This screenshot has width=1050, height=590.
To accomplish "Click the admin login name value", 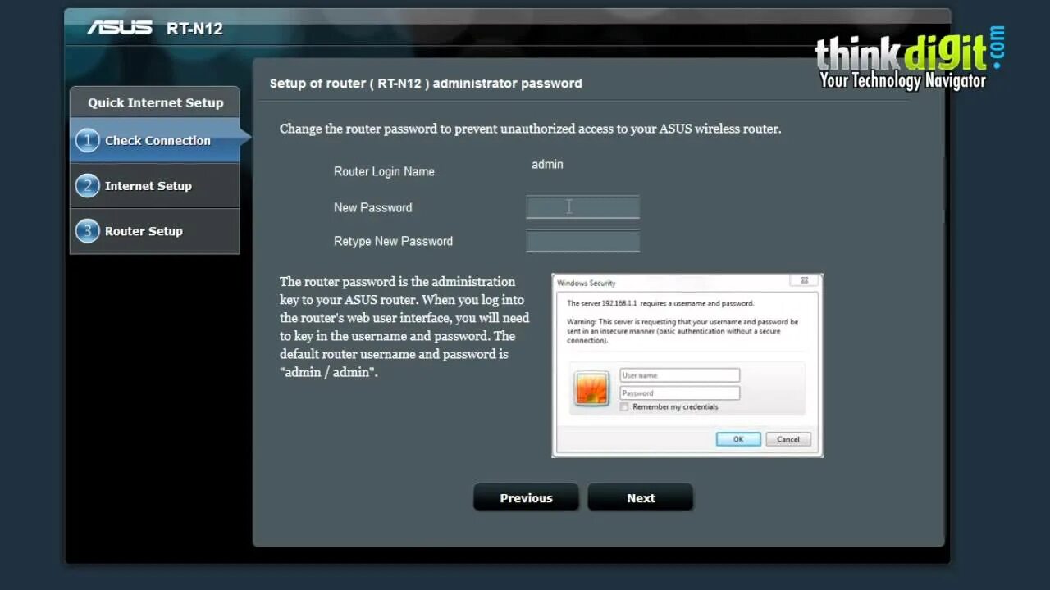I will pyautogui.click(x=547, y=164).
